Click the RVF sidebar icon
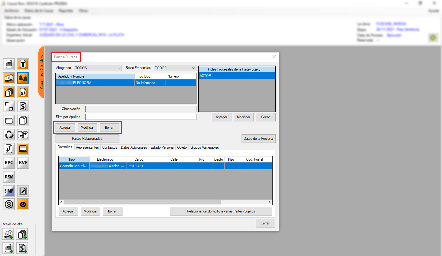This screenshot has width=442, height=256. click(23, 163)
